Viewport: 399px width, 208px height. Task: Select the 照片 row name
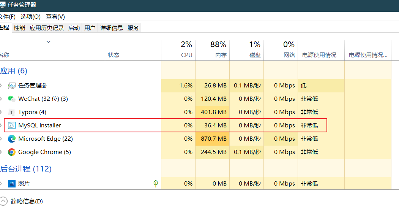24,184
